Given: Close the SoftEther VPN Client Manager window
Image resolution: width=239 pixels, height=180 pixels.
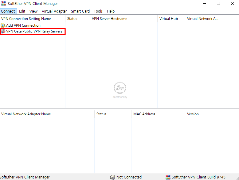Looking at the screenshot, I should pyautogui.click(x=232, y=3).
